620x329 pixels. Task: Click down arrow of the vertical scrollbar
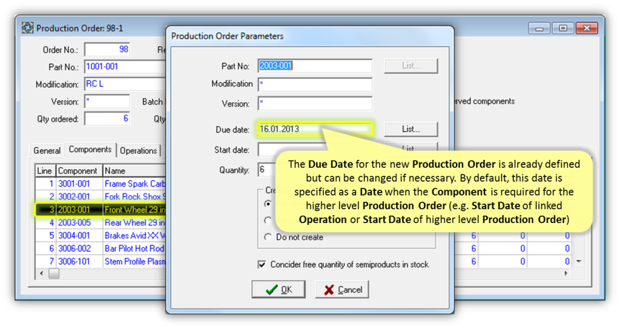tap(579, 262)
